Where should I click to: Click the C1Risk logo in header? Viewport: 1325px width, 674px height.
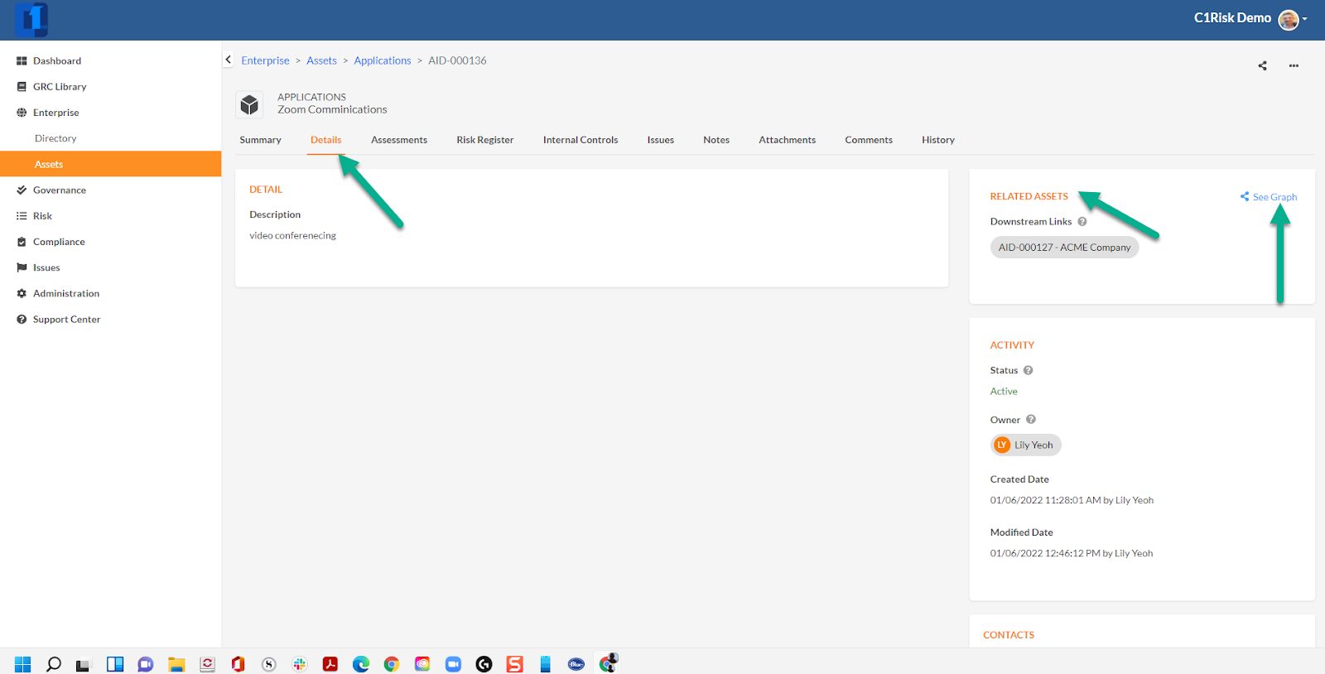pyautogui.click(x=31, y=20)
